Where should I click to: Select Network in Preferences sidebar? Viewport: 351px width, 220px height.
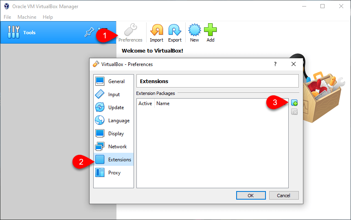point(114,146)
